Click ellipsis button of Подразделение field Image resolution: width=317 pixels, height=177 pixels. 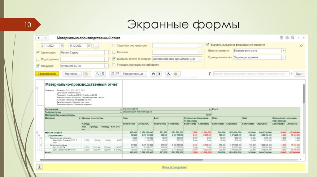pyautogui.click(x=106, y=59)
